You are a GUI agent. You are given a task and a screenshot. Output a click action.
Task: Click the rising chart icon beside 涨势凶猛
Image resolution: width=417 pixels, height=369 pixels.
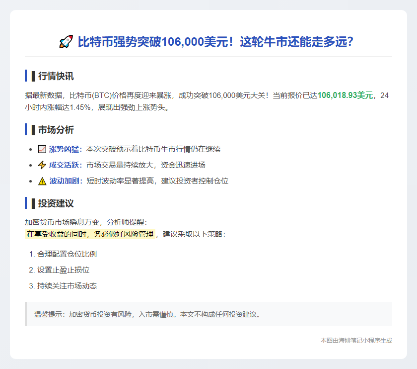click(42, 149)
